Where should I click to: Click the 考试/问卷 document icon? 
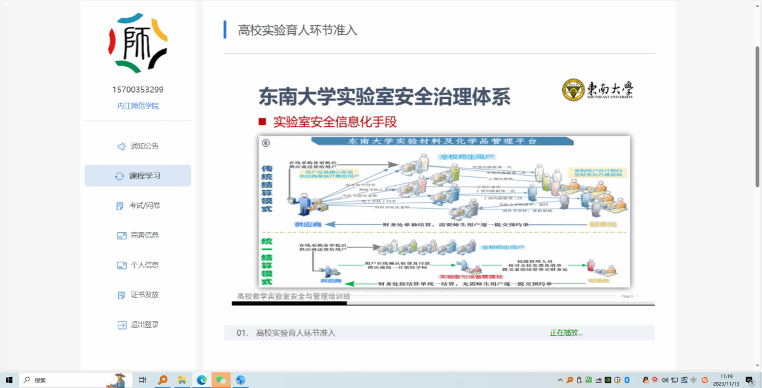[120, 206]
